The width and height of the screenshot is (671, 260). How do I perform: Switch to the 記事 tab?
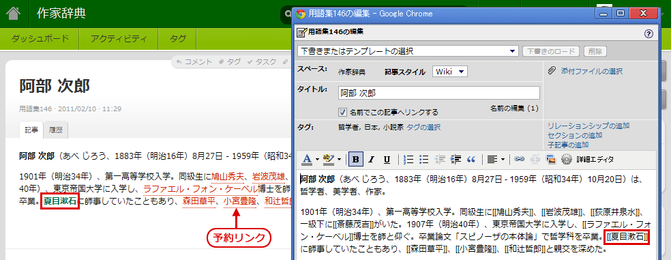pos(31,130)
